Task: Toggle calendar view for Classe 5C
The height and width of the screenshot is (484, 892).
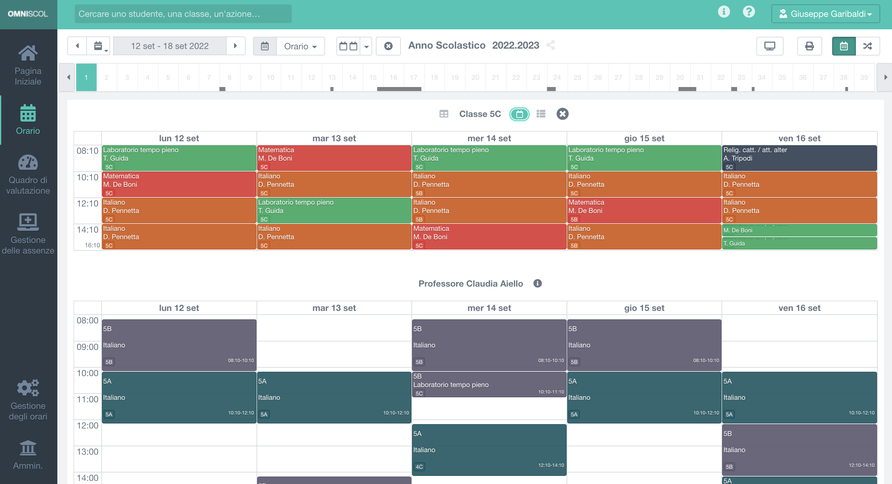Action: pyautogui.click(x=519, y=114)
